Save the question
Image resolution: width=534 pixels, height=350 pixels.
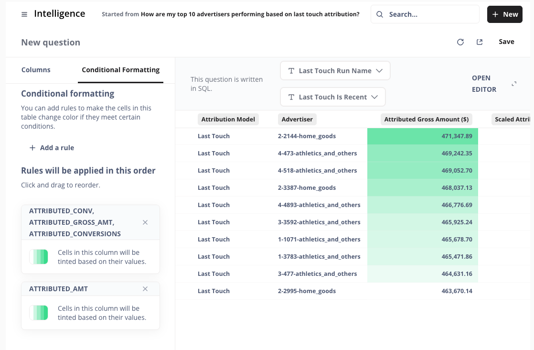pyautogui.click(x=506, y=42)
